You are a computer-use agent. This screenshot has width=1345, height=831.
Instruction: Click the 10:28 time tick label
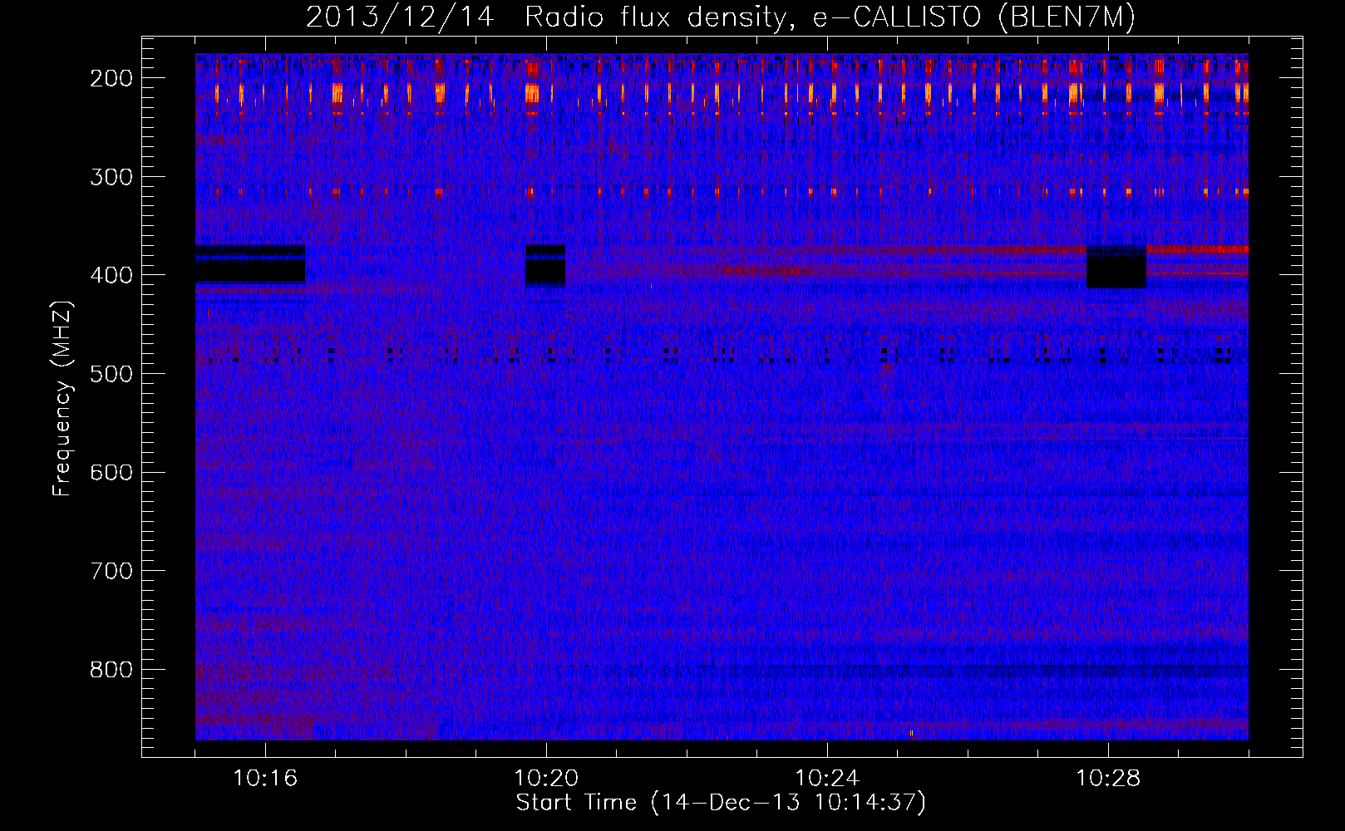click(1108, 779)
